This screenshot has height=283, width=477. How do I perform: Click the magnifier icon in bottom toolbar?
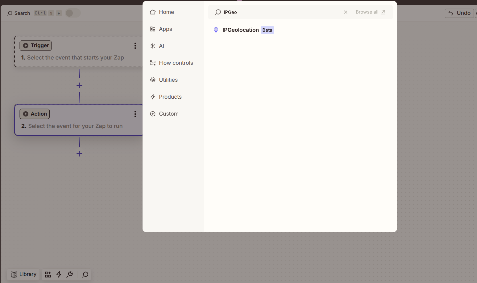[85, 274]
